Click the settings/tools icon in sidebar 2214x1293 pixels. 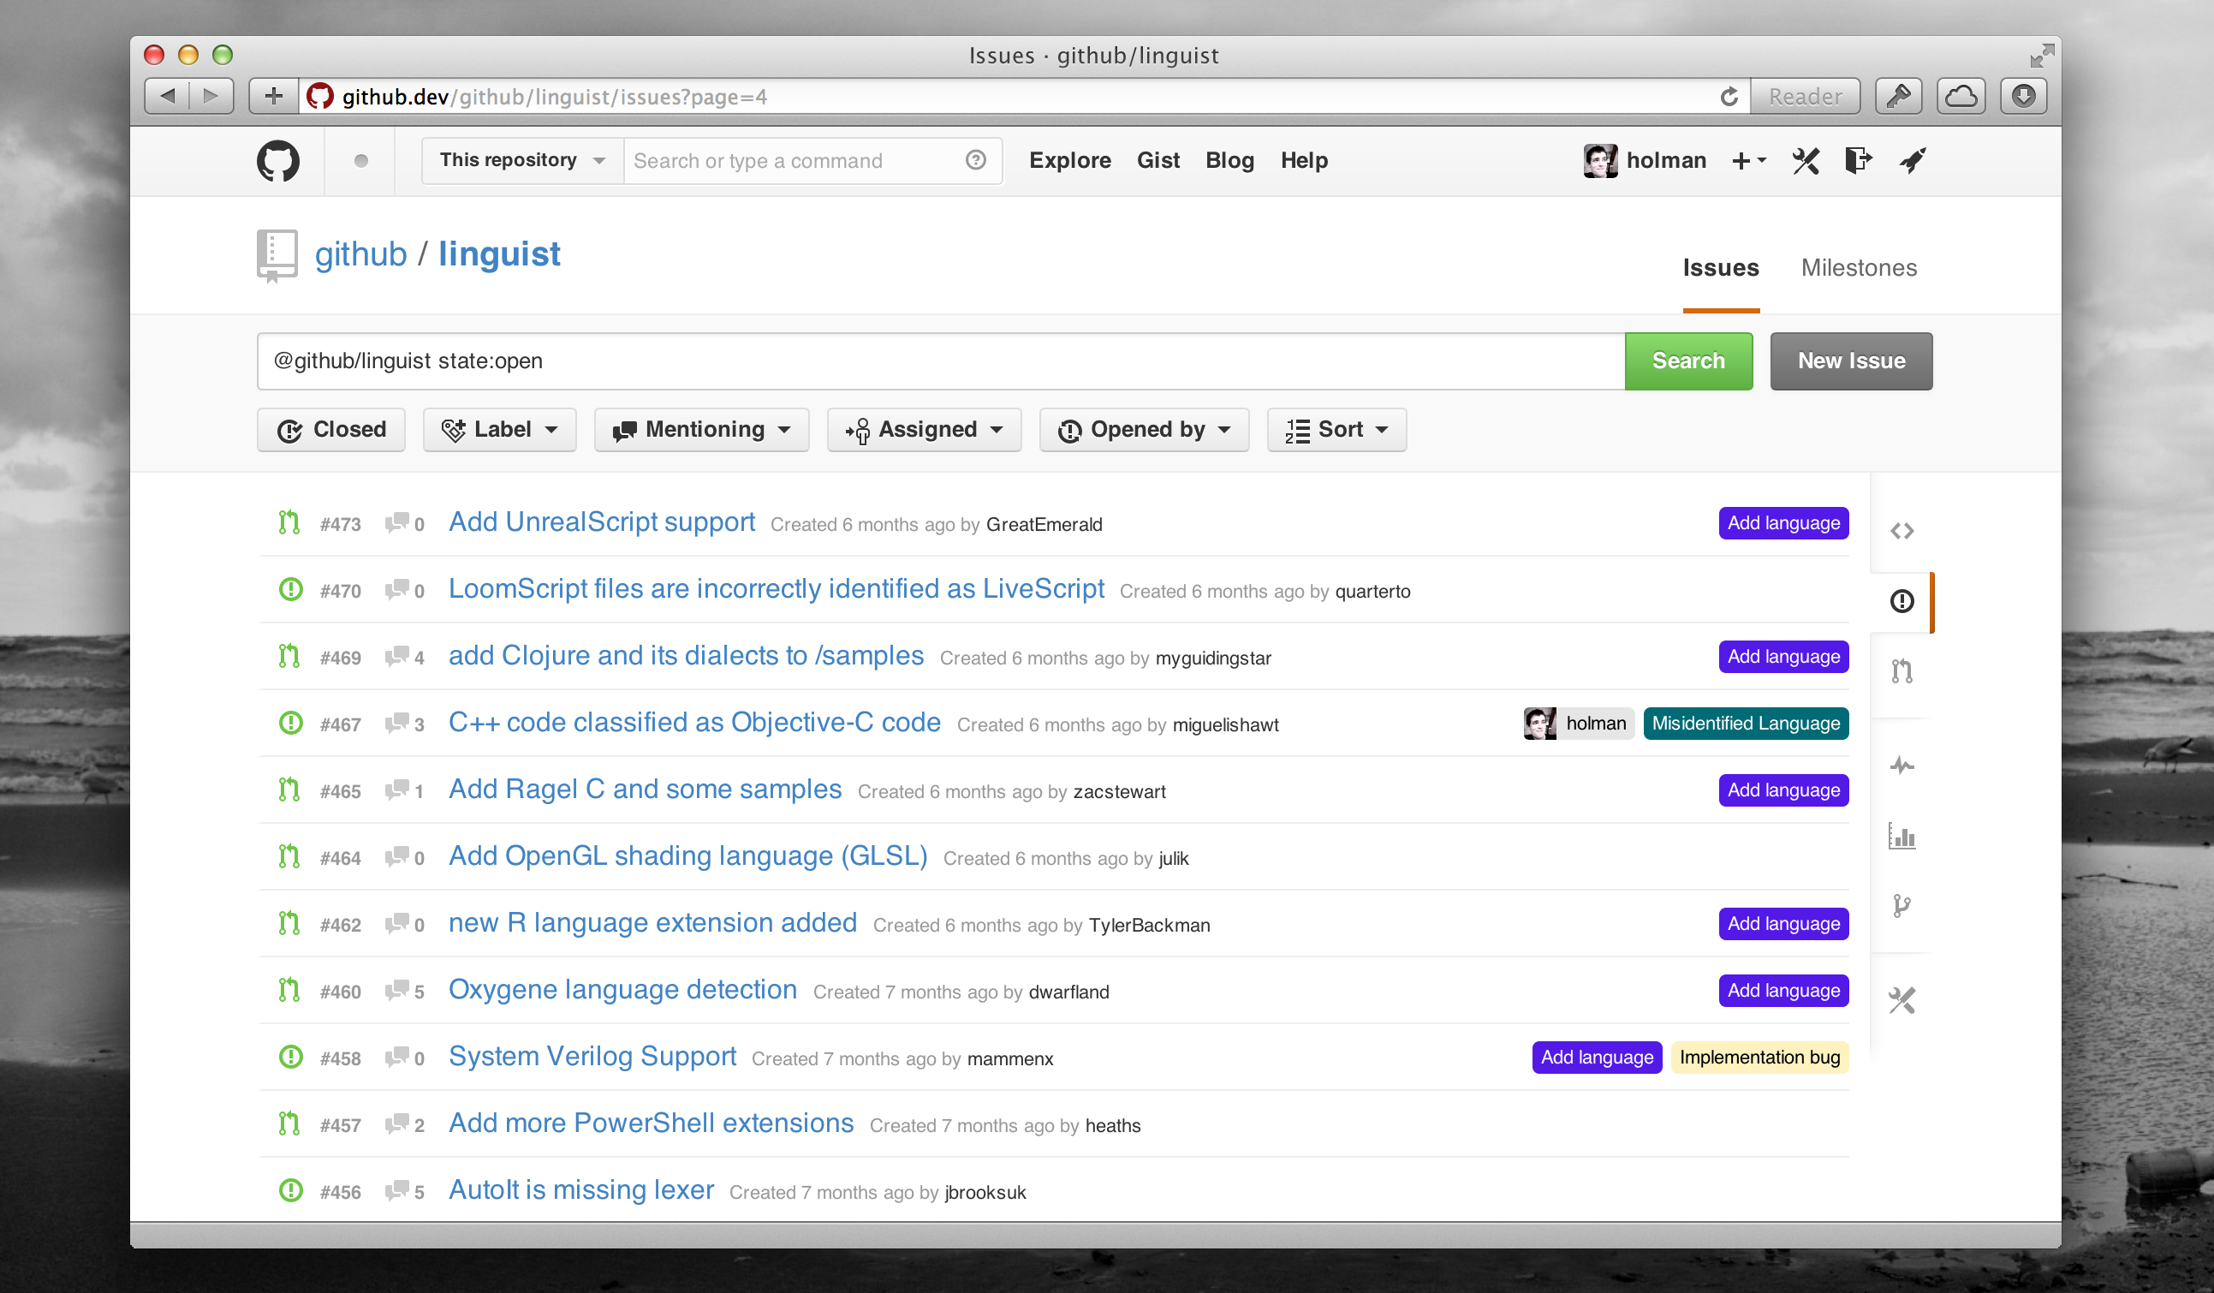click(1903, 999)
